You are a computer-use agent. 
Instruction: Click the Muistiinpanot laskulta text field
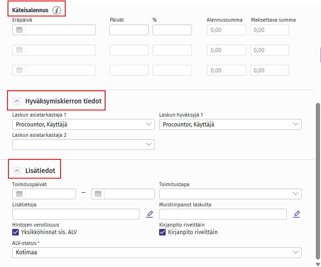[x=222, y=214]
